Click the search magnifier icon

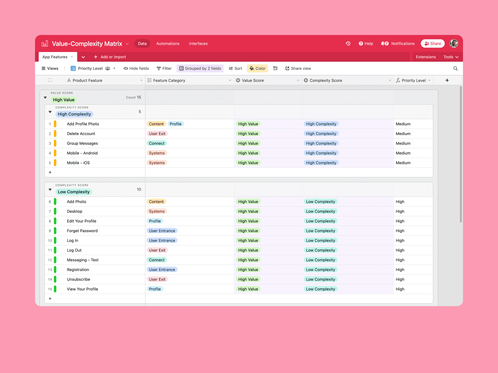455,68
